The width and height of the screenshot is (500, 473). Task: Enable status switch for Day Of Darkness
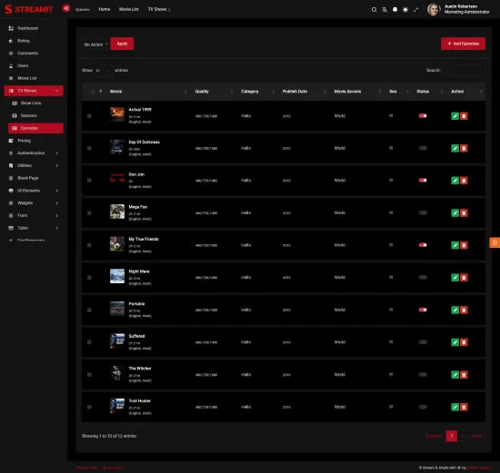tap(423, 148)
